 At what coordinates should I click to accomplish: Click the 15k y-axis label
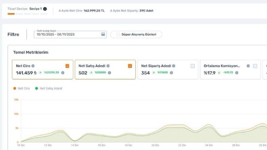tap(16, 100)
